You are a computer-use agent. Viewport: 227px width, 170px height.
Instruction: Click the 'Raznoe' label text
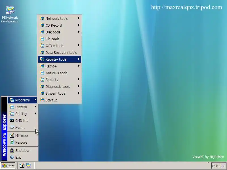point(51,66)
